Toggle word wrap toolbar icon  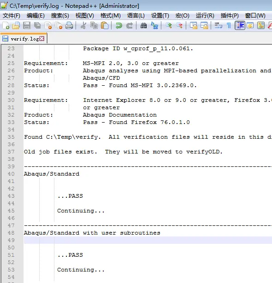pos(219,26)
